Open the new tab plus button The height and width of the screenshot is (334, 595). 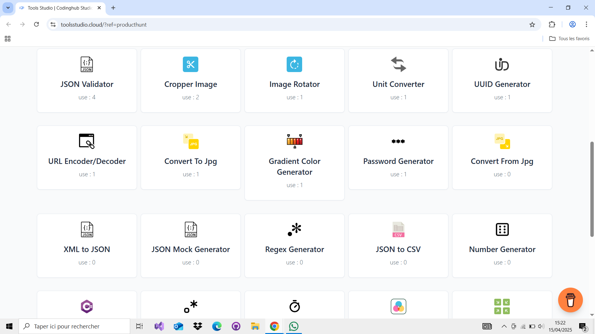pos(113,8)
